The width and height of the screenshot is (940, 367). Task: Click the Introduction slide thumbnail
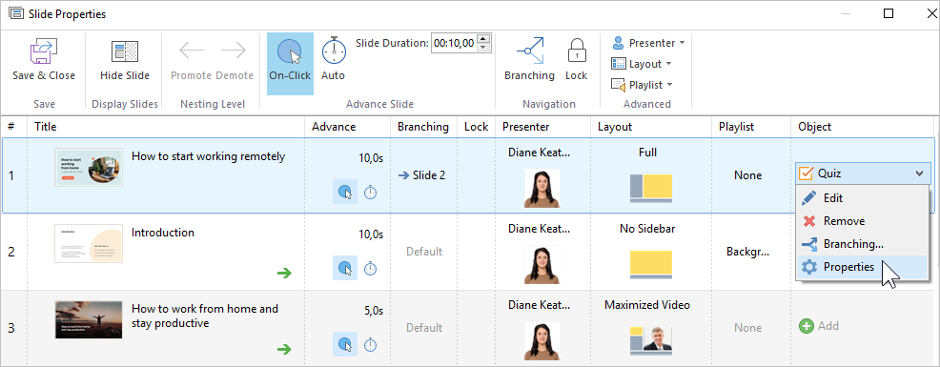[89, 243]
